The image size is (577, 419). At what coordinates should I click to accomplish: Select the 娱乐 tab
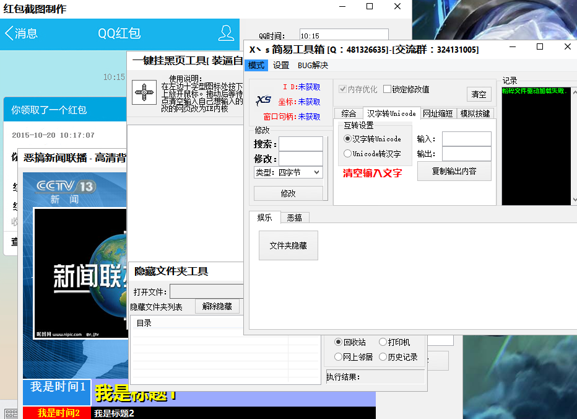click(x=264, y=218)
